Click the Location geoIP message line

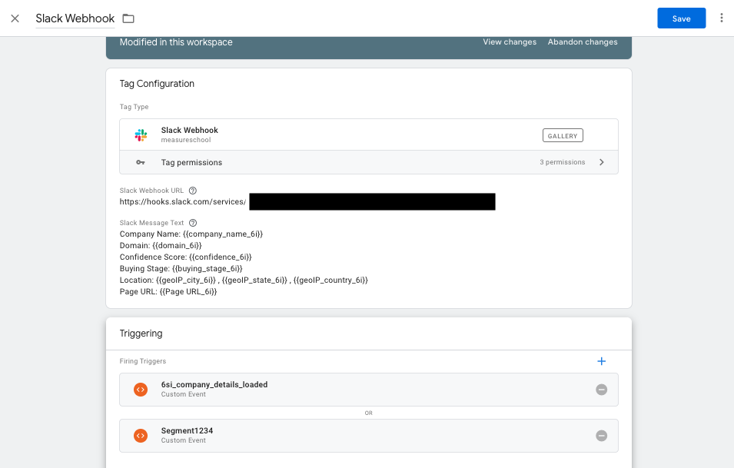tap(244, 280)
